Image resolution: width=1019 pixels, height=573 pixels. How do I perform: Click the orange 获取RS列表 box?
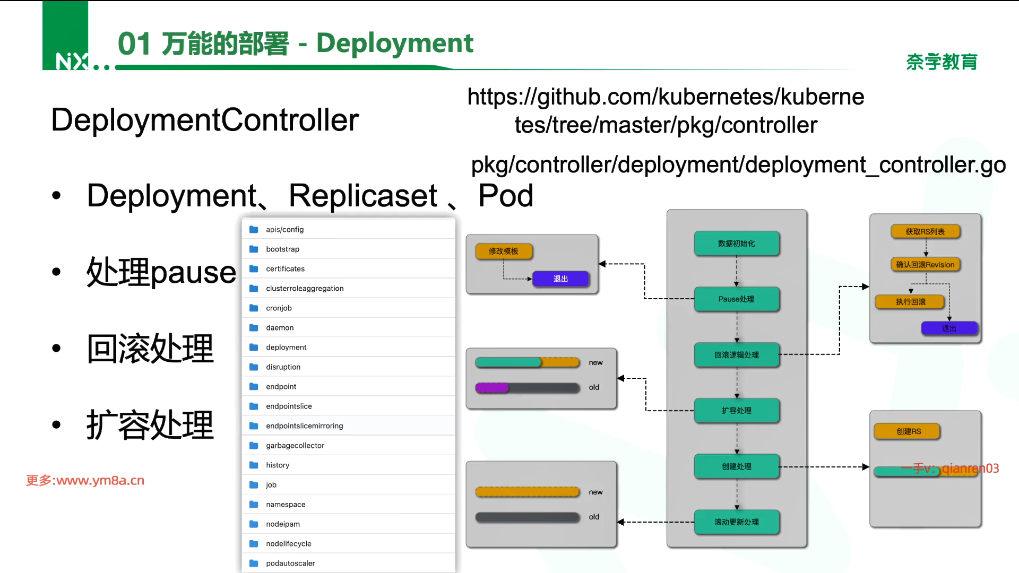pyautogui.click(x=925, y=231)
